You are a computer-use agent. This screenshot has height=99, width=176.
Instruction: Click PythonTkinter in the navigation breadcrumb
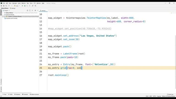[x=5, y=8]
